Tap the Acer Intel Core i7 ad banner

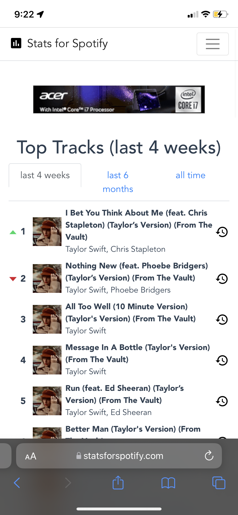119,99
